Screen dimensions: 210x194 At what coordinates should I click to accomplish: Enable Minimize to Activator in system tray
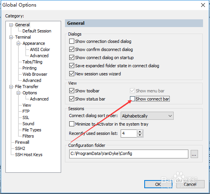click(x=72, y=124)
